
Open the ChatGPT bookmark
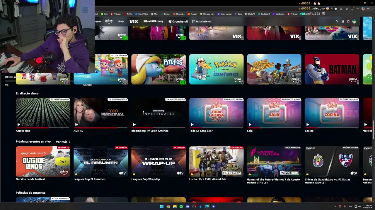pyautogui.click(x=250, y=14)
